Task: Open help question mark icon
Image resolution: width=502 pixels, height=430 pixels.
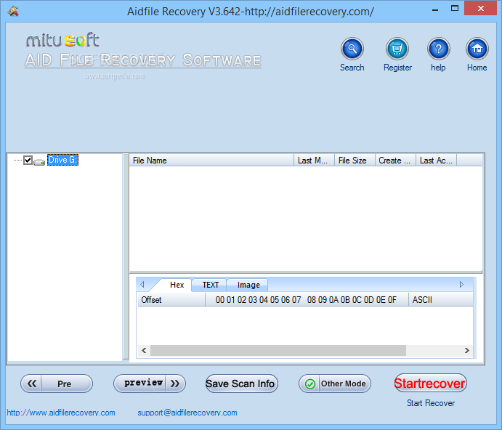Action: [439, 49]
